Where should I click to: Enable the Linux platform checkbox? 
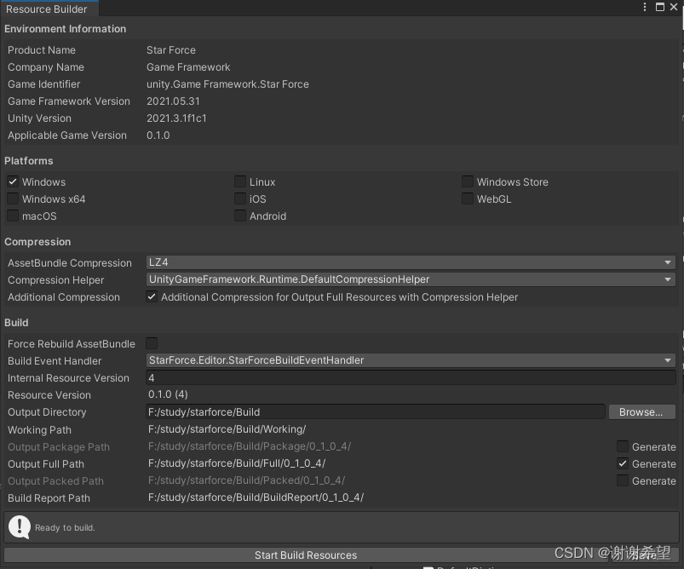[x=240, y=181]
